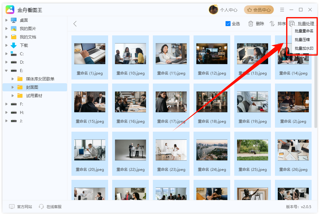Select the 媒体库女团歌单 folder
The image size is (320, 214).
pos(40,79)
